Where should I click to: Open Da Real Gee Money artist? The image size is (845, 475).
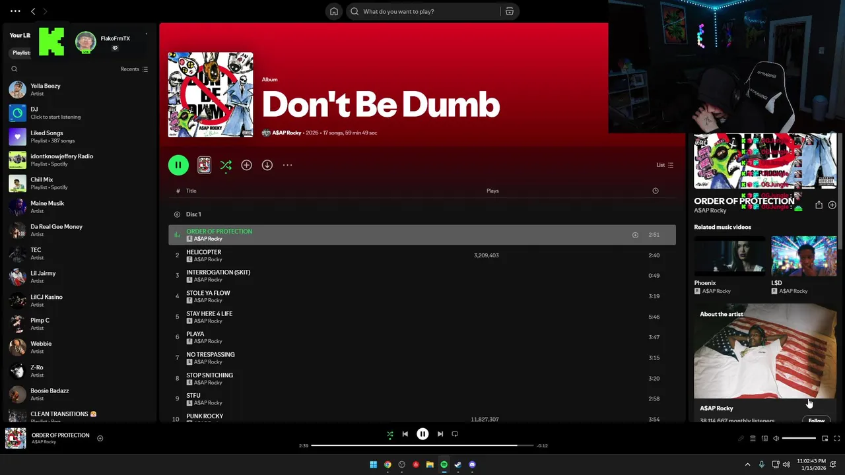pos(79,230)
